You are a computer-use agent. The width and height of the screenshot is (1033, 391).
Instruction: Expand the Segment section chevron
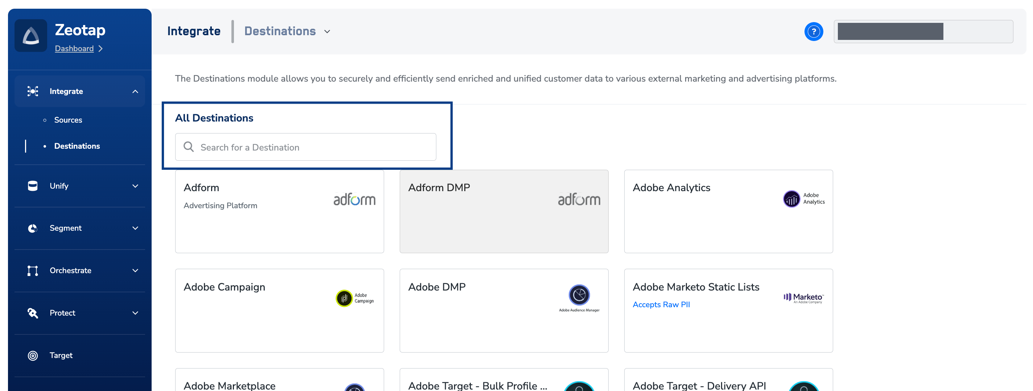[135, 228]
